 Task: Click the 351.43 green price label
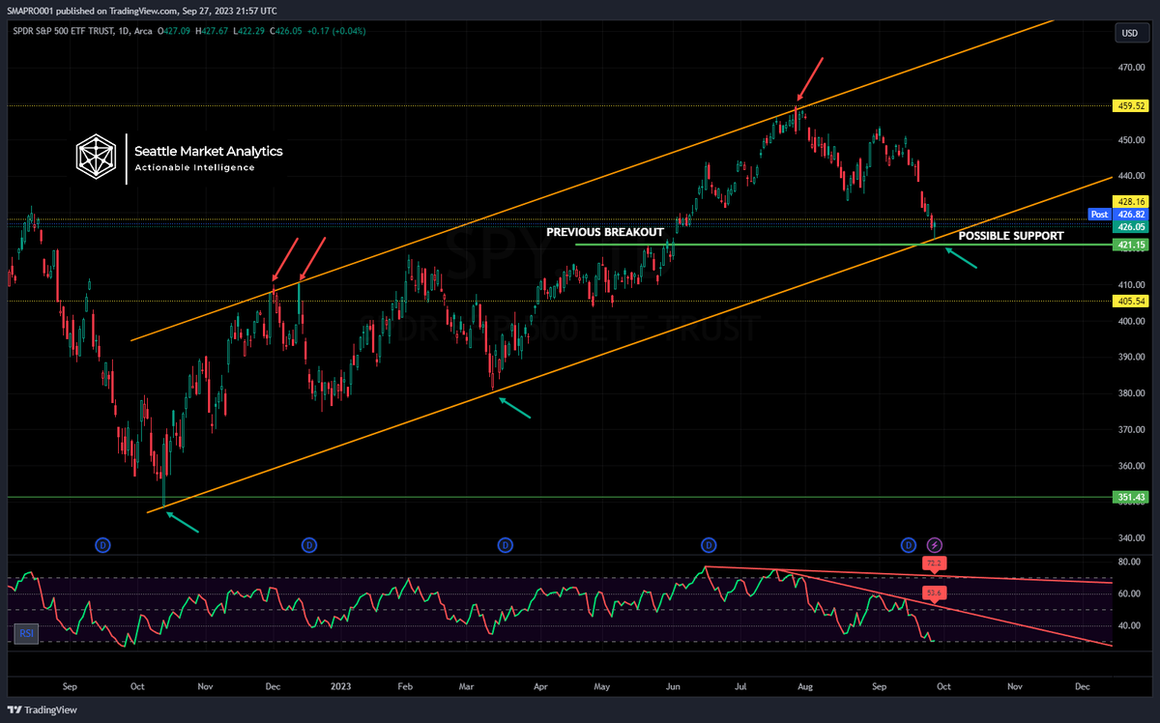1131,498
